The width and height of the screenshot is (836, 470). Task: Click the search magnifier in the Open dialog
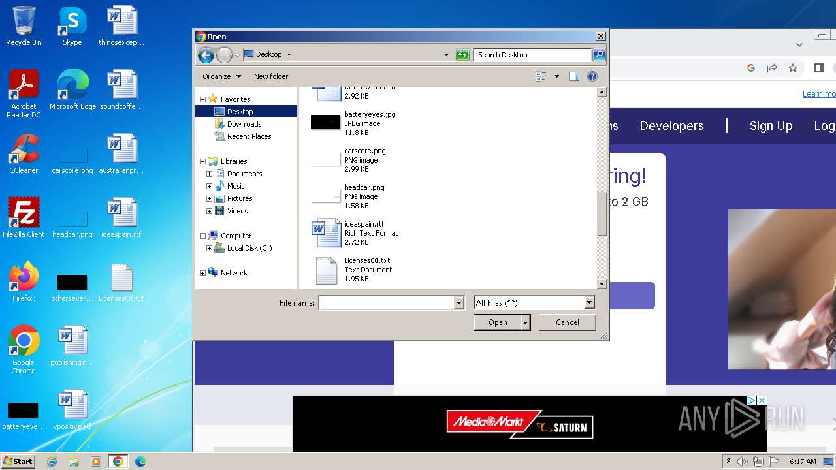[x=598, y=55]
